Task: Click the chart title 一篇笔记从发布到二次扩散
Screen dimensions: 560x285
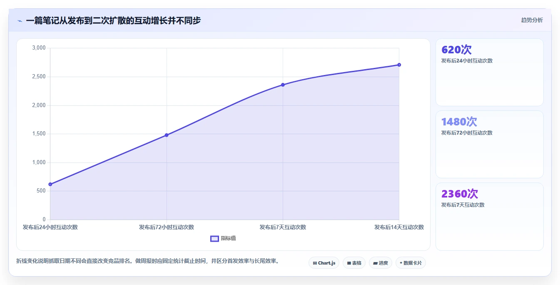Action: point(113,20)
